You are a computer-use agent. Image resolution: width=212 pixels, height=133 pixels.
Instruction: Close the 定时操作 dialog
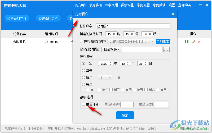[x=173, y=14]
